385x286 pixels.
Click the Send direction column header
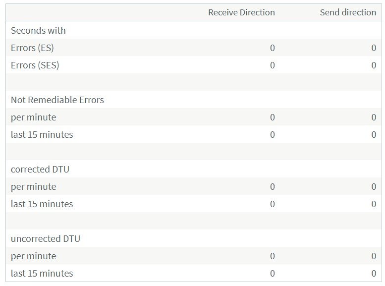348,12
